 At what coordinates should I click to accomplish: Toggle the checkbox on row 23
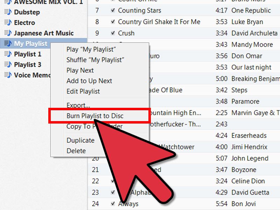click(113, 192)
